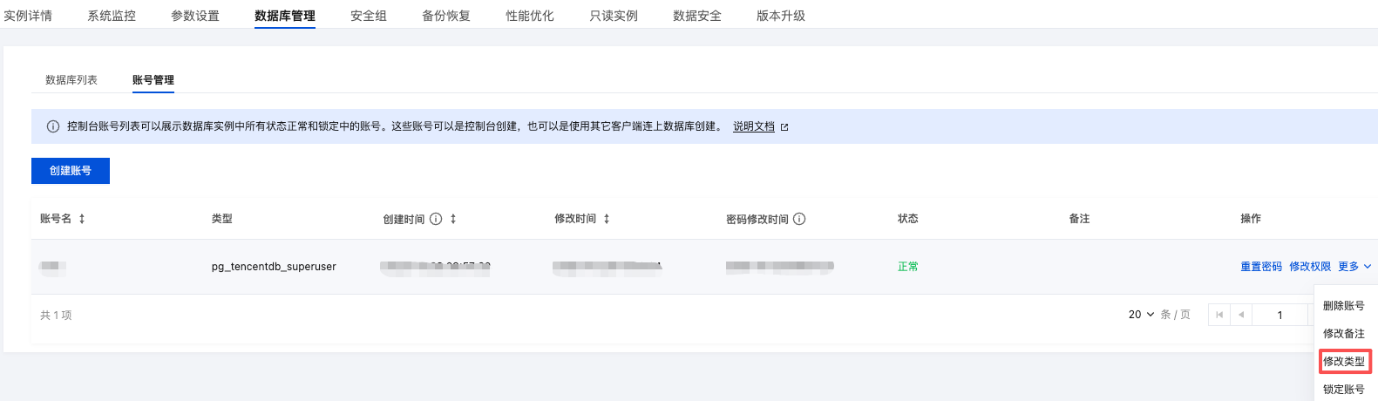Viewport: 1378px width, 401px height.
Task: Select 修改类型 from the dropdown menu
Action: (1344, 361)
